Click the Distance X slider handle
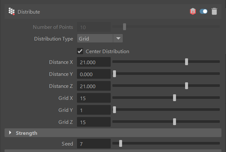 click(x=186, y=62)
